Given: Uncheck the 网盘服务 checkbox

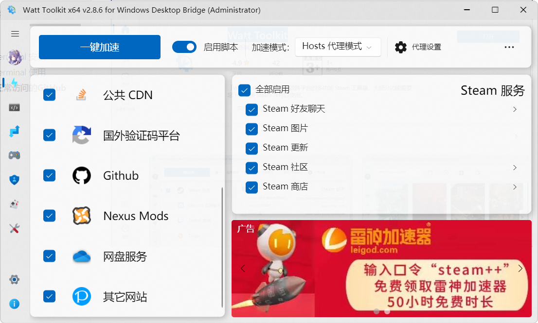Looking at the screenshot, I should tap(50, 256).
